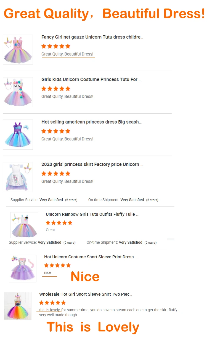Select the lavender short sleeve unicorn dress thumbnail
Viewport: 207px width, 343px height.
click(x=23, y=269)
